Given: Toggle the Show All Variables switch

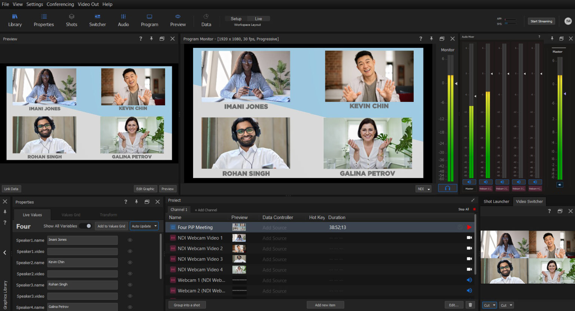Looking at the screenshot, I should coord(85,226).
